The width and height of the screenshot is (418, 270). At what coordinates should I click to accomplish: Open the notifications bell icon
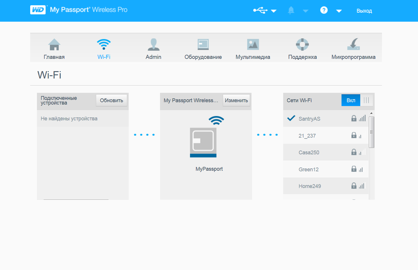point(291,11)
